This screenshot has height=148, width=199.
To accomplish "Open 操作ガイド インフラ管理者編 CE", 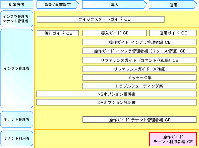I will pos(139,42).
